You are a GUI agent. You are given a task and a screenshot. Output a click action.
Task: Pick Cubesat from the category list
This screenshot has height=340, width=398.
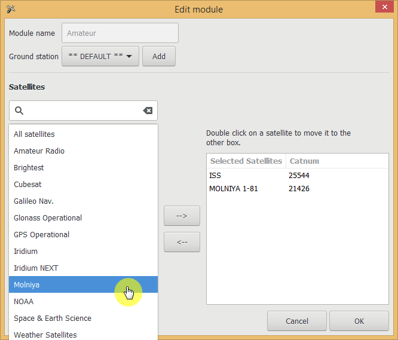(x=27, y=185)
